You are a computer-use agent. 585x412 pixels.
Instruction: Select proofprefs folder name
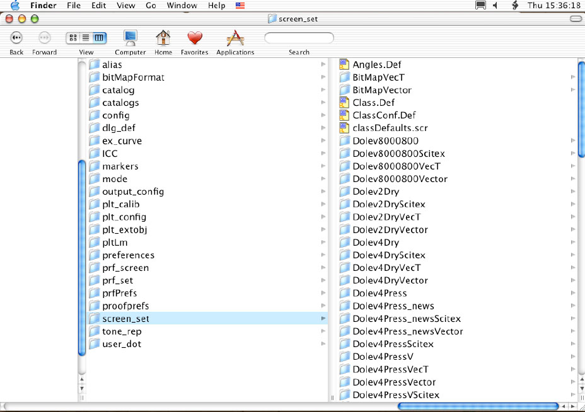[125, 306]
